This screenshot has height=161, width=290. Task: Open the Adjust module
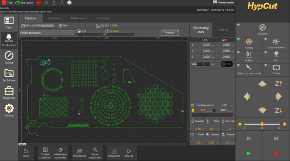click(9, 57)
